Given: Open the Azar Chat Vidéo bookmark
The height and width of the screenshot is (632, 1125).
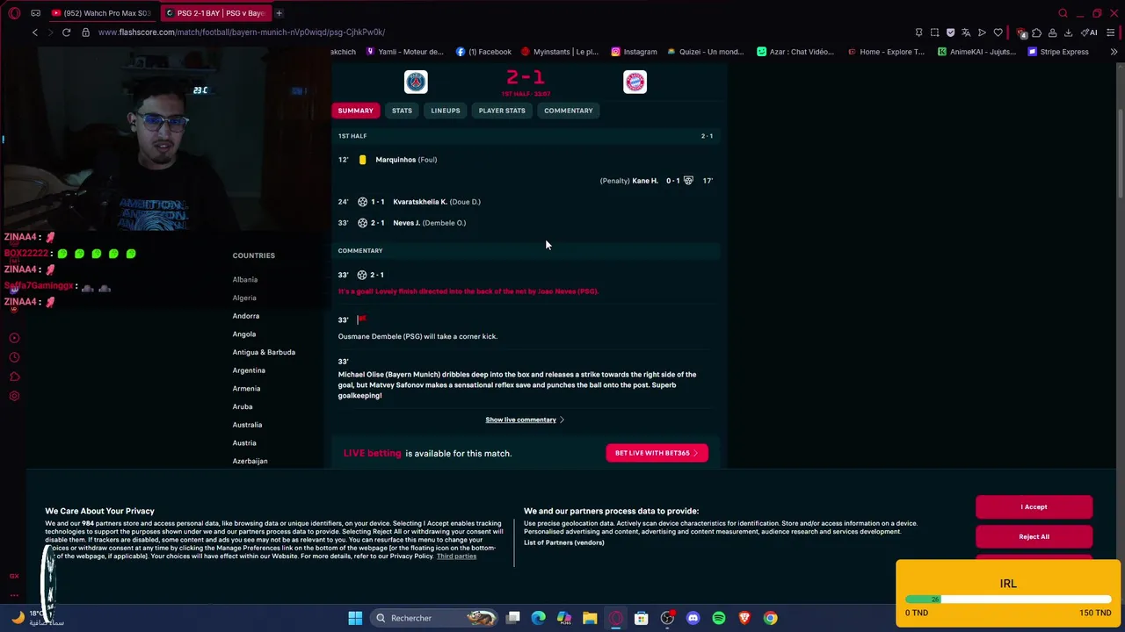Looking at the screenshot, I should [795, 52].
